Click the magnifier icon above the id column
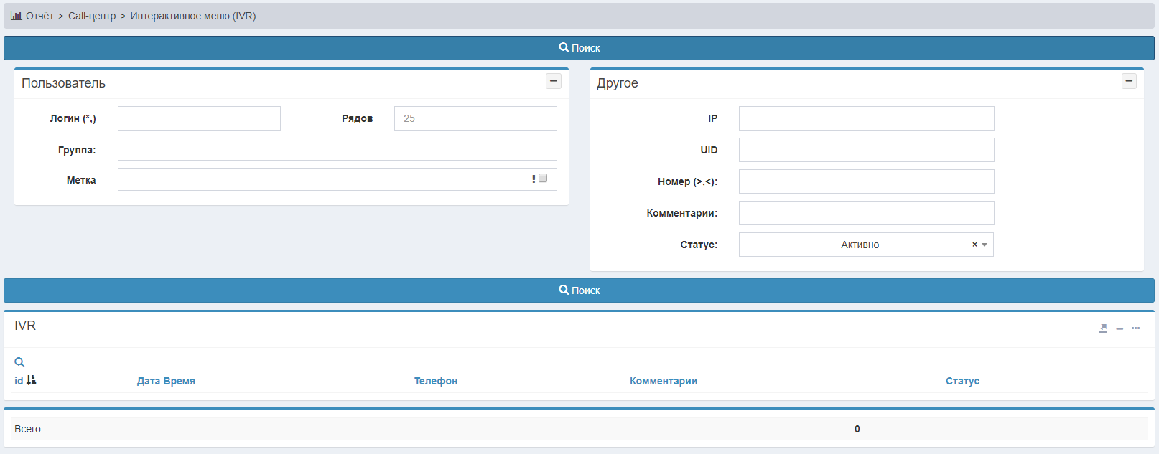This screenshot has height=454, width=1159. [19, 362]
